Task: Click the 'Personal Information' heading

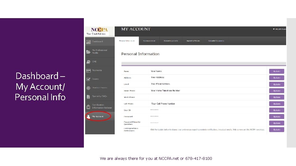Action: coord(140,54)
